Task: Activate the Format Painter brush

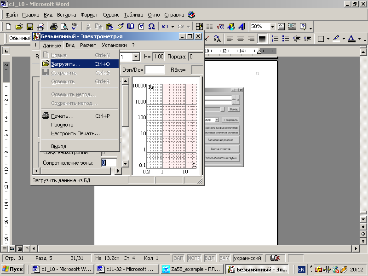Action: point(120,27)
